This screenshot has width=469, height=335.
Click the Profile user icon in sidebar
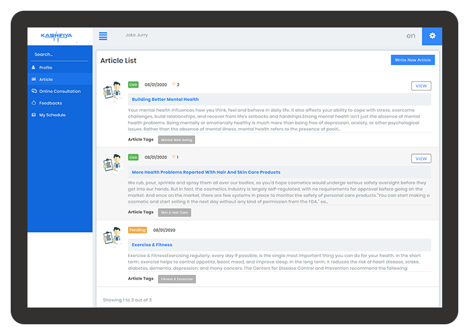tap(33, 68)
